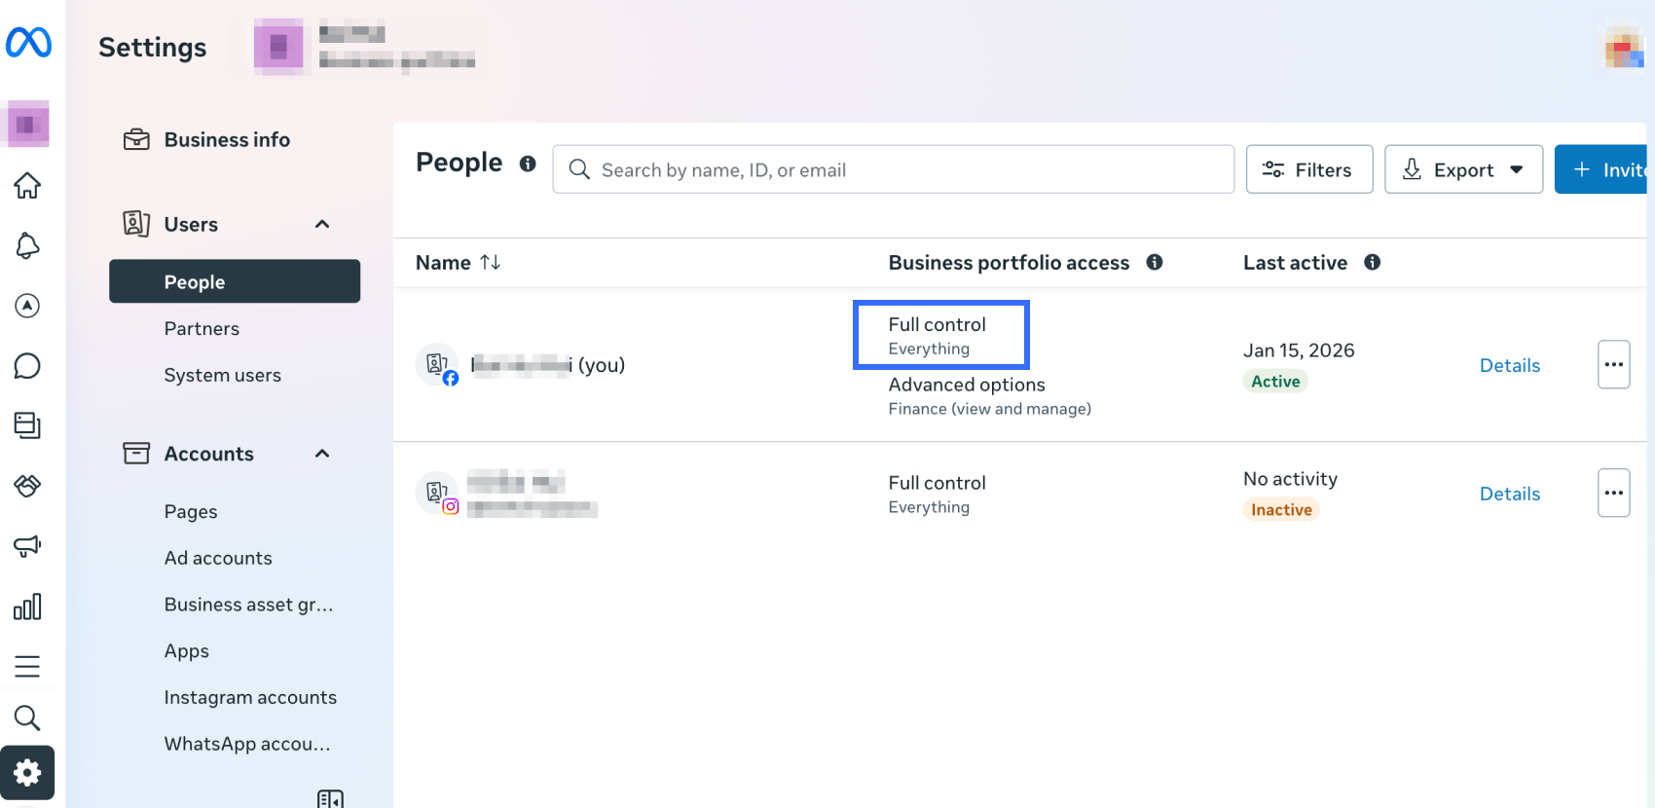Click the chat bubble inbox icon
This screenshot has height=808, width=1655.
click(x=27, y=366)
